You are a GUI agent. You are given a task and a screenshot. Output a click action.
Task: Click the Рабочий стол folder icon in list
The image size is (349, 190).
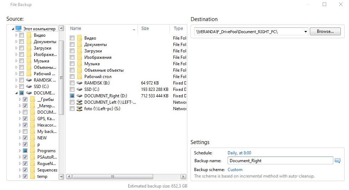(x=79, y=76)
